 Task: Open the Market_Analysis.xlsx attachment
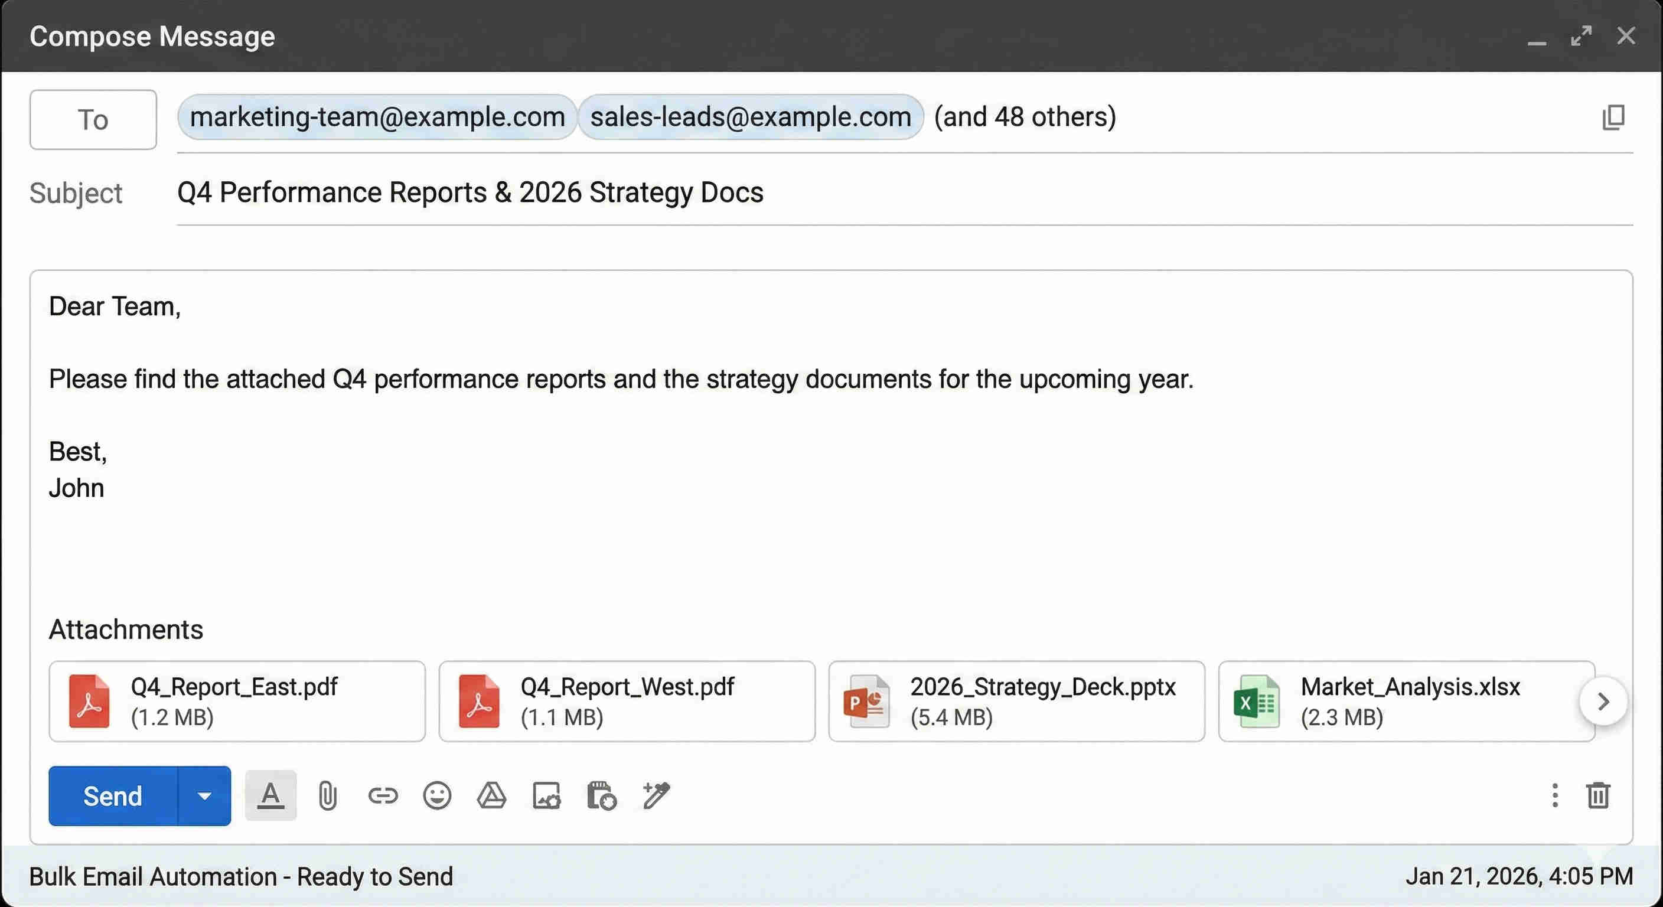[1407, 701]
